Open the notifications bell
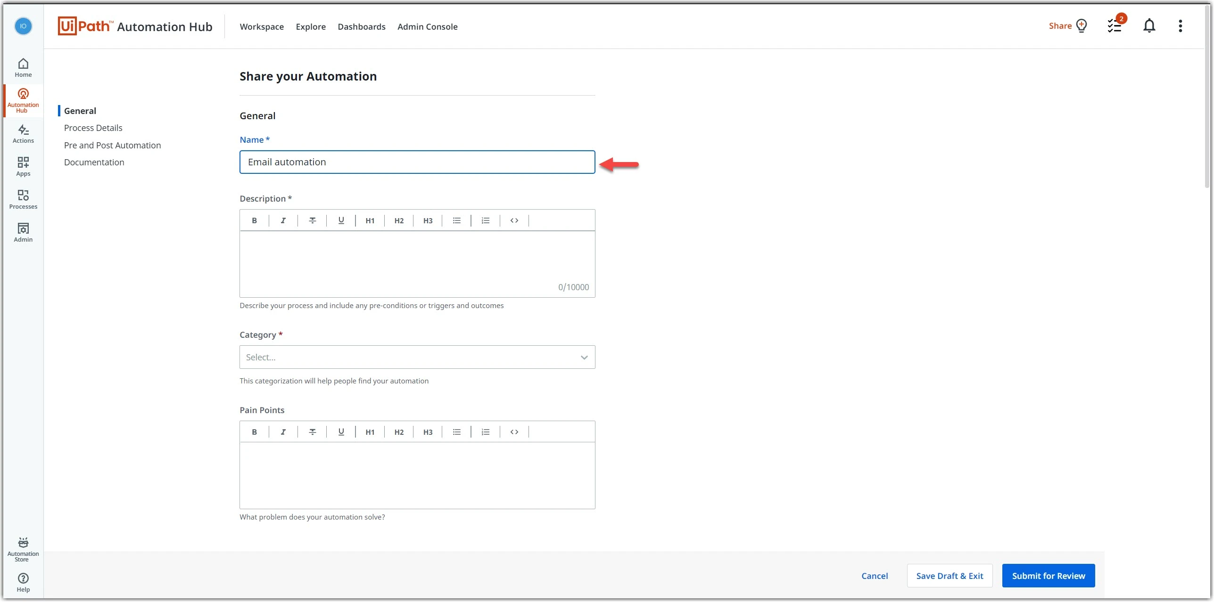1214x602 pixels. (1149, 26)
